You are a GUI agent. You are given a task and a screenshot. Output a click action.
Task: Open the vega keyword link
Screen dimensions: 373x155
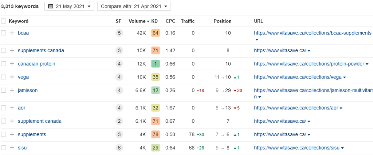[23, 77]
